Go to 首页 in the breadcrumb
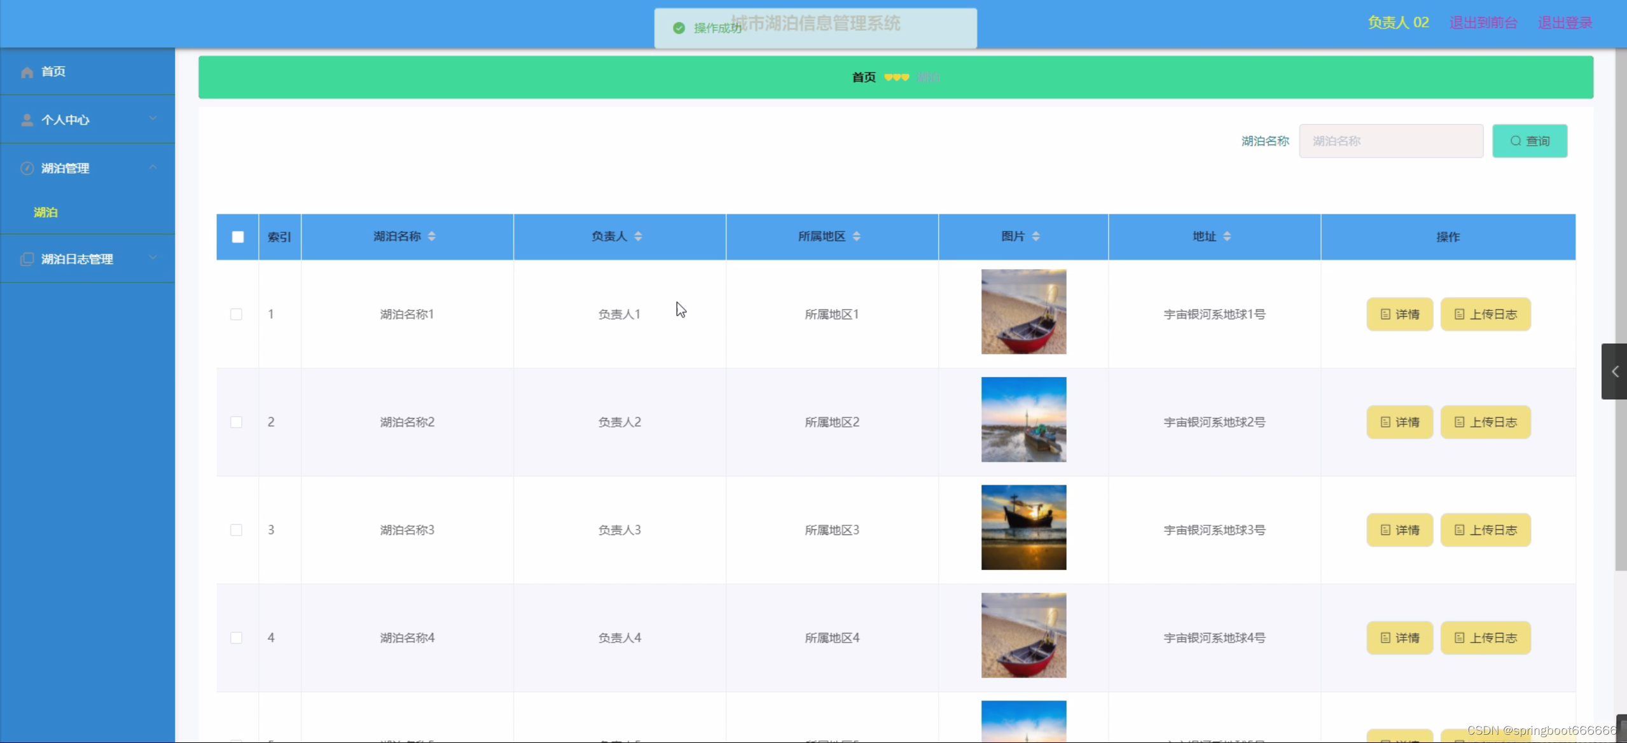This screenshot has width=1627, height=743. (863, 78)
